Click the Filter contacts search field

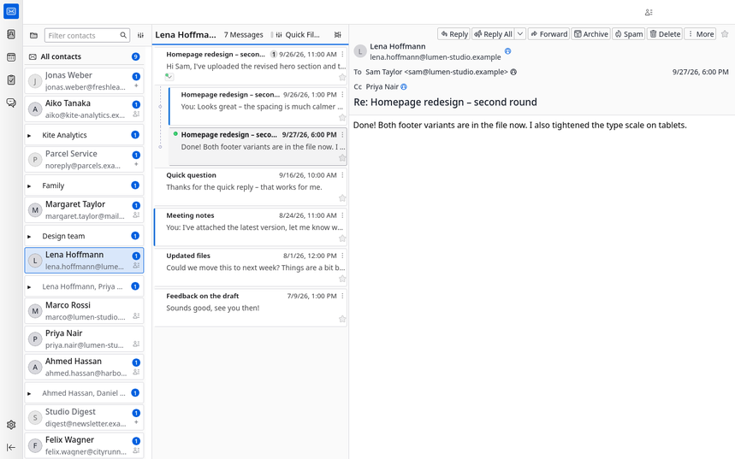pyautogui.click(x=87, y=35)
